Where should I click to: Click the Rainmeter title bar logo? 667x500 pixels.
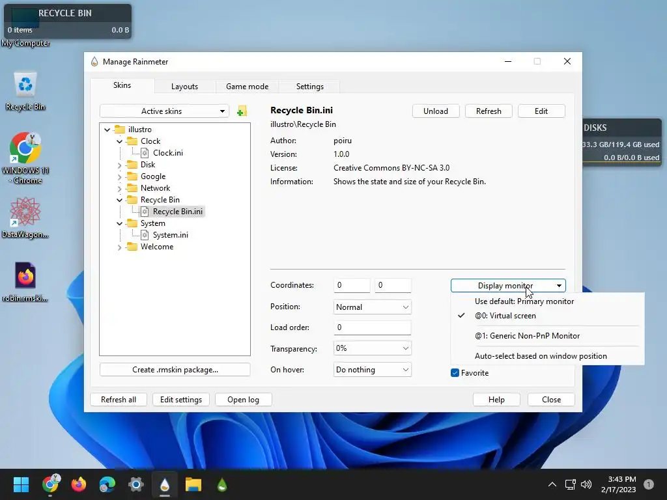click(94, 62)
